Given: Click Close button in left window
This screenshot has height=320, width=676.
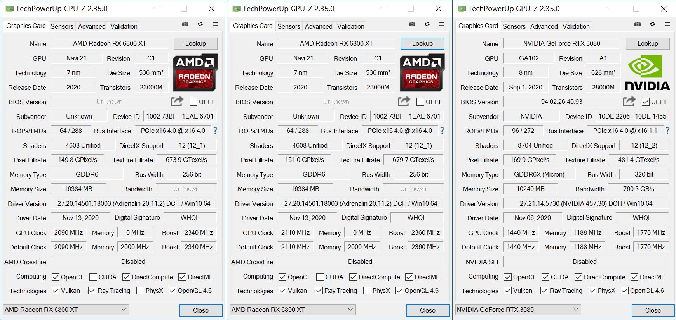Looking at the screenshot, I should click(x=201, y=310).
